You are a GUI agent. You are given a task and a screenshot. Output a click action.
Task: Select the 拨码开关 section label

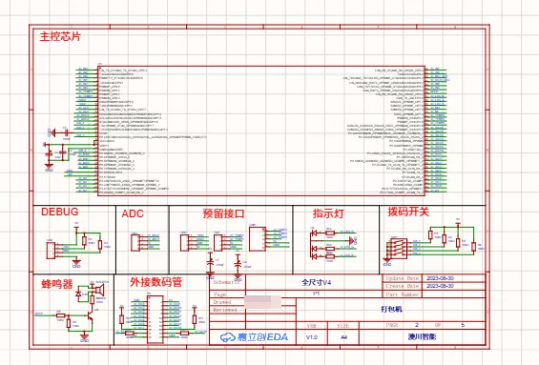point(408,212)
